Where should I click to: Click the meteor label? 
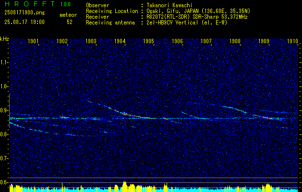tap(68, 15)
